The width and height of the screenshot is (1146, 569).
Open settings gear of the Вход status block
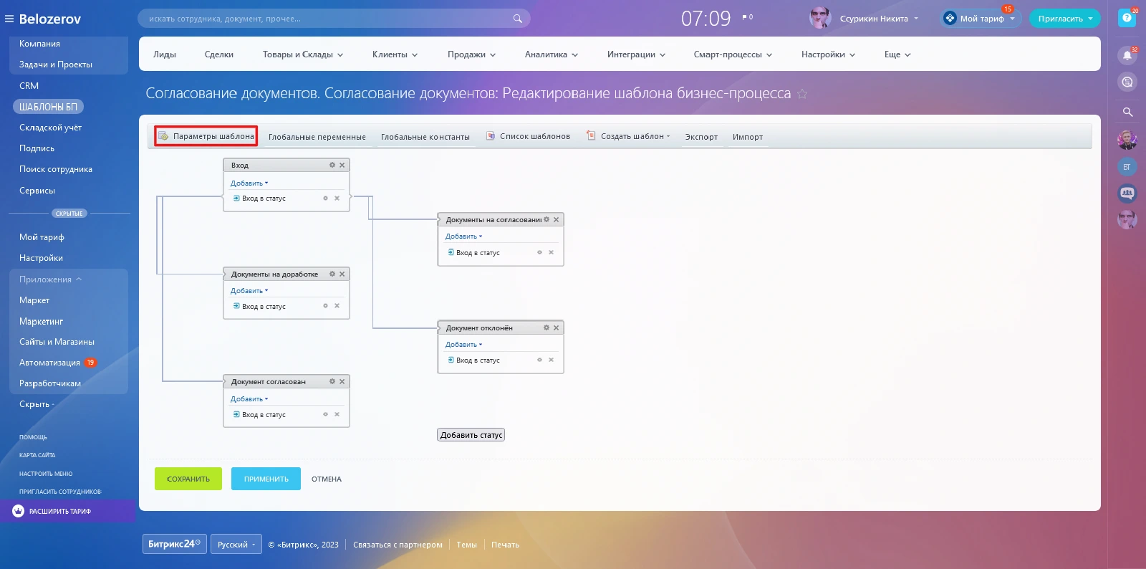coord(332,166)
